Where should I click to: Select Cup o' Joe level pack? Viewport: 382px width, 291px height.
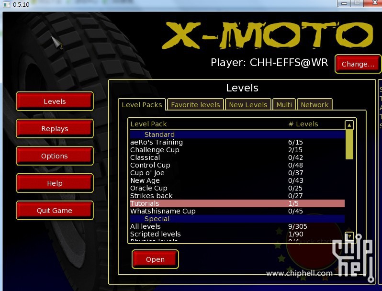(237, 173)
